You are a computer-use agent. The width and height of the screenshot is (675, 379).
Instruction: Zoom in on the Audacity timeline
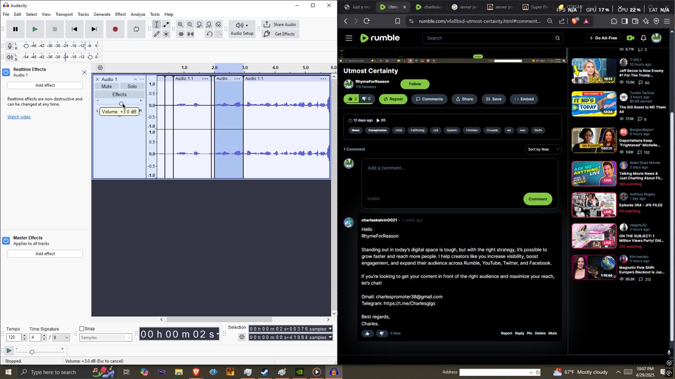pyautogui.click(x=180, y=24)
